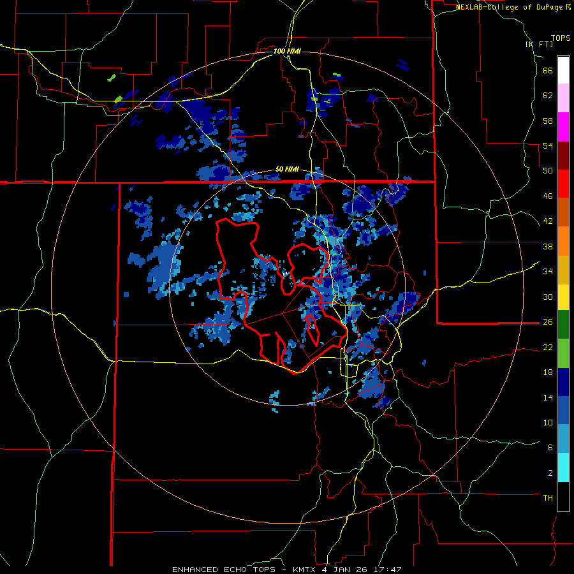This screenshot has height=574, width=574.
Task: Click the light green legend swatch
Action: point(563,353)
